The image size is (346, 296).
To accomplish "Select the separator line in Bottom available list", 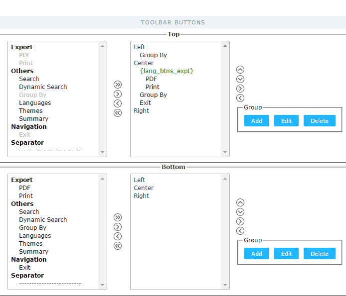I will [50, 284].
